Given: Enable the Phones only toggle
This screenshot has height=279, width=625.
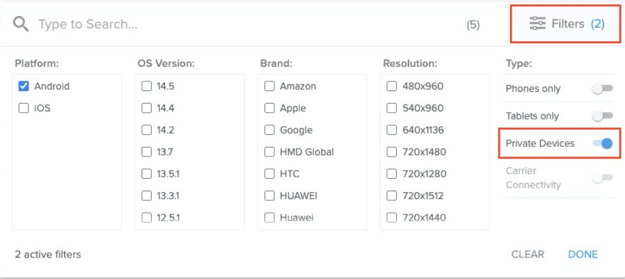Looking at the screenshot, I should (x=602, y=88).
